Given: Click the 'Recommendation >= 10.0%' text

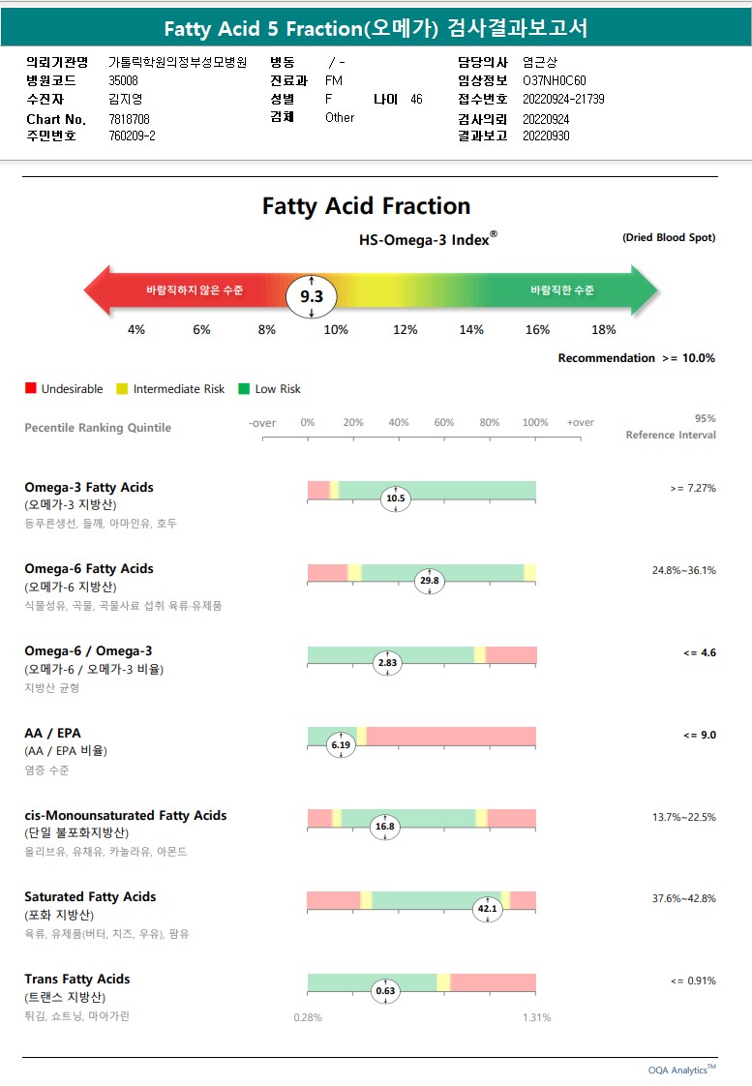Looking at the screenshot, I should (x=636, y=358).
